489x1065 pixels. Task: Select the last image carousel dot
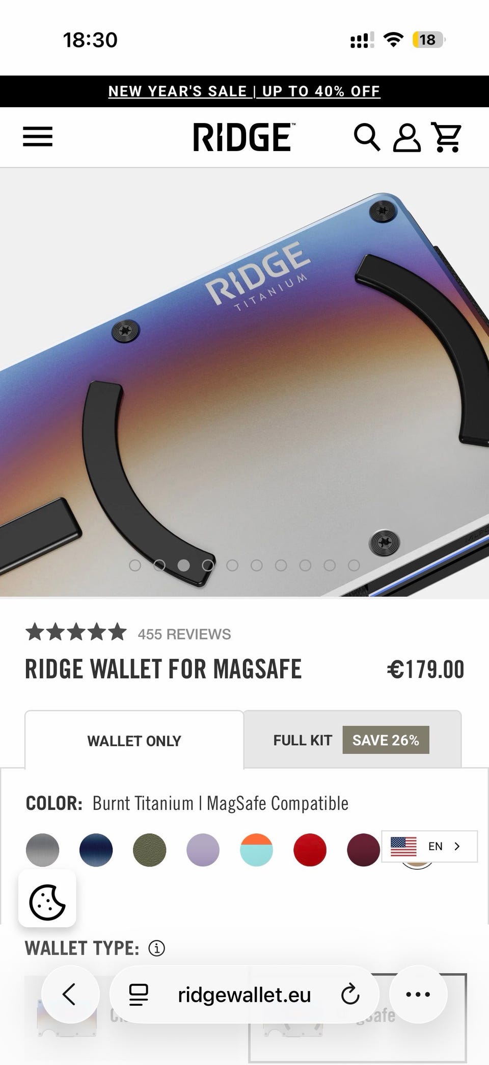click(x=354, y=565)
